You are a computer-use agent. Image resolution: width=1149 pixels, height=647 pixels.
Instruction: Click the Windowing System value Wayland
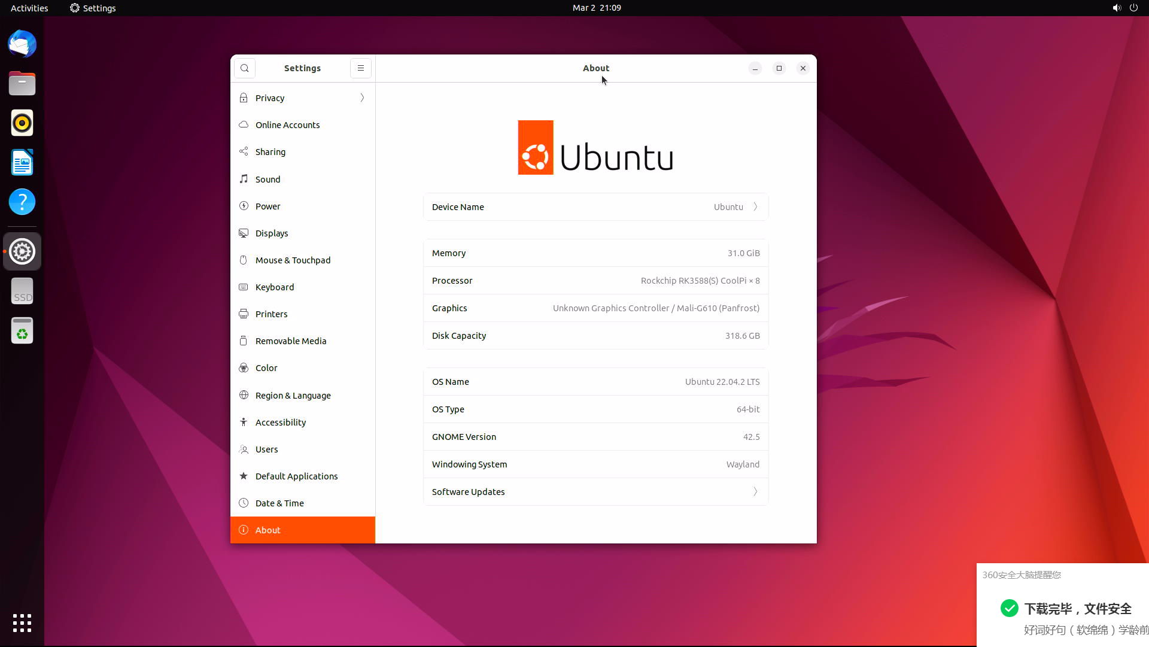[743, 464]
